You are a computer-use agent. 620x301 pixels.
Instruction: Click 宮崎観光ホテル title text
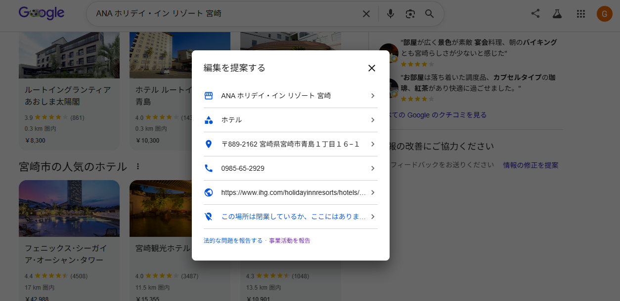[163, 248]
